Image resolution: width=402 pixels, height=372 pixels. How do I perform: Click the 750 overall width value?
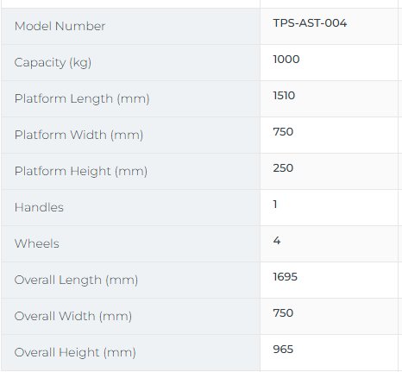[x=283, y=313]
